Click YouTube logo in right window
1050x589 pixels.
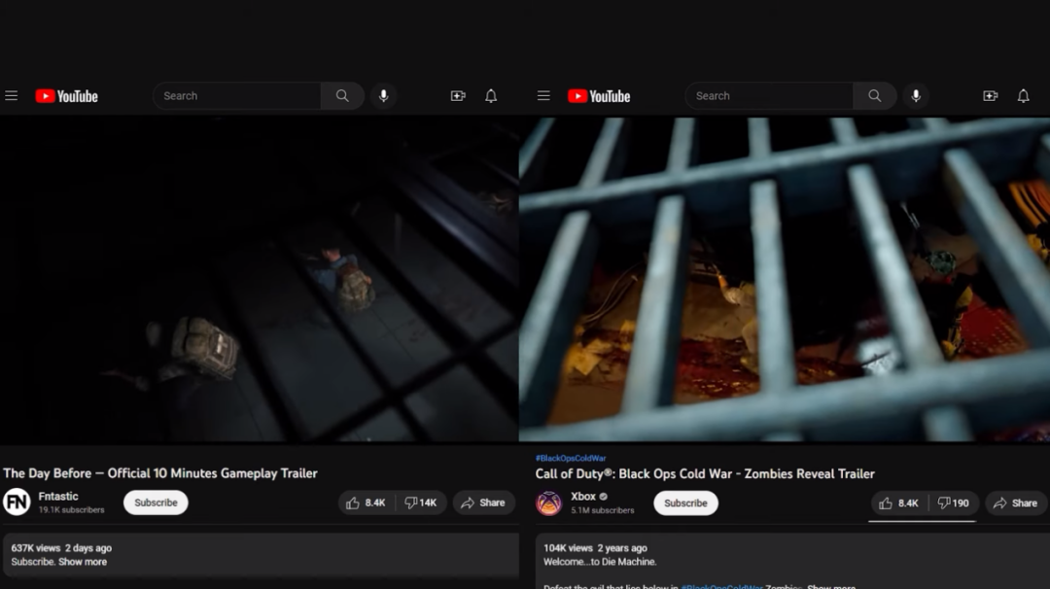599,96
